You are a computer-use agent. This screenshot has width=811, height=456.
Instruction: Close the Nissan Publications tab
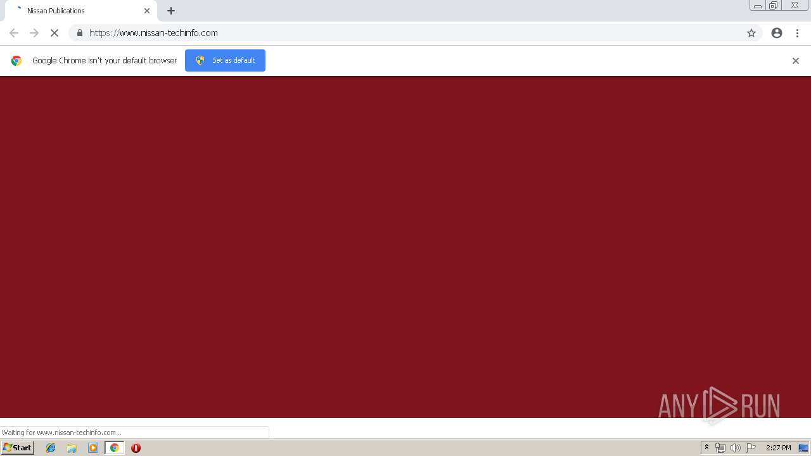[x=147, y=11]
